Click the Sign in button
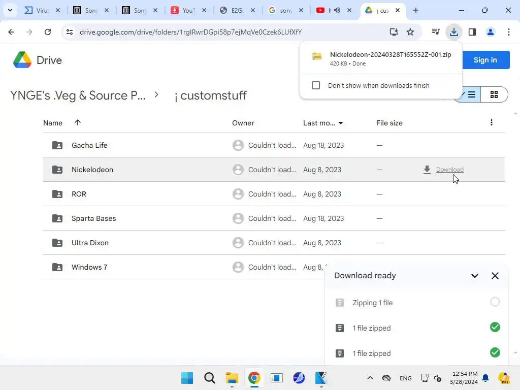The height and width of the screenshot is (390, 520). 485,60
